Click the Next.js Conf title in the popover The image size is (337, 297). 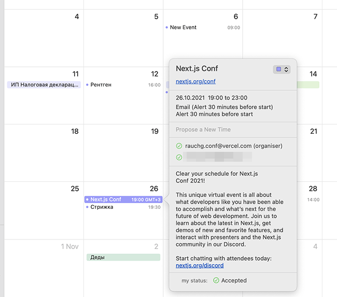tap(197, 68)
